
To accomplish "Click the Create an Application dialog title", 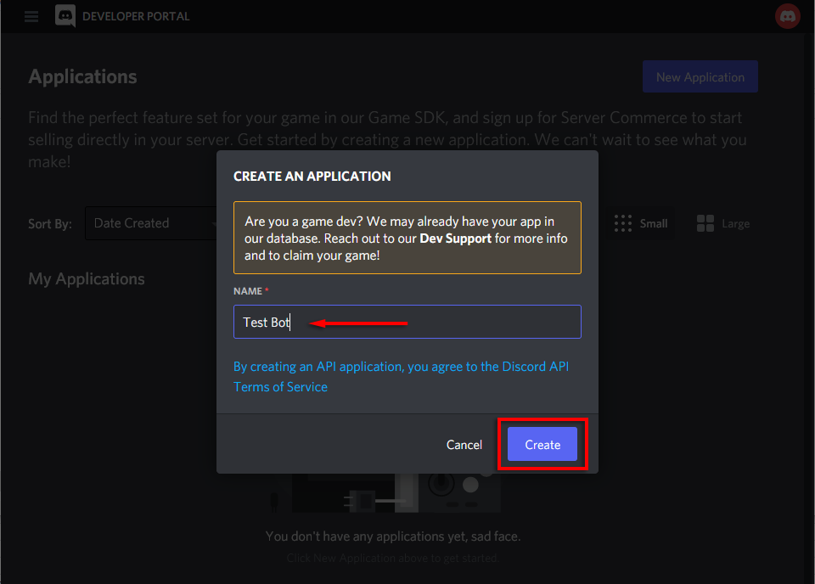I will (312, 177).
